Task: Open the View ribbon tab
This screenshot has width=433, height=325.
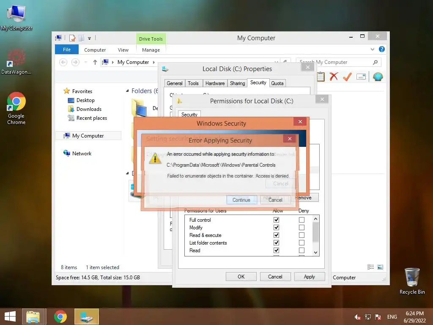Action: point(123,50)
